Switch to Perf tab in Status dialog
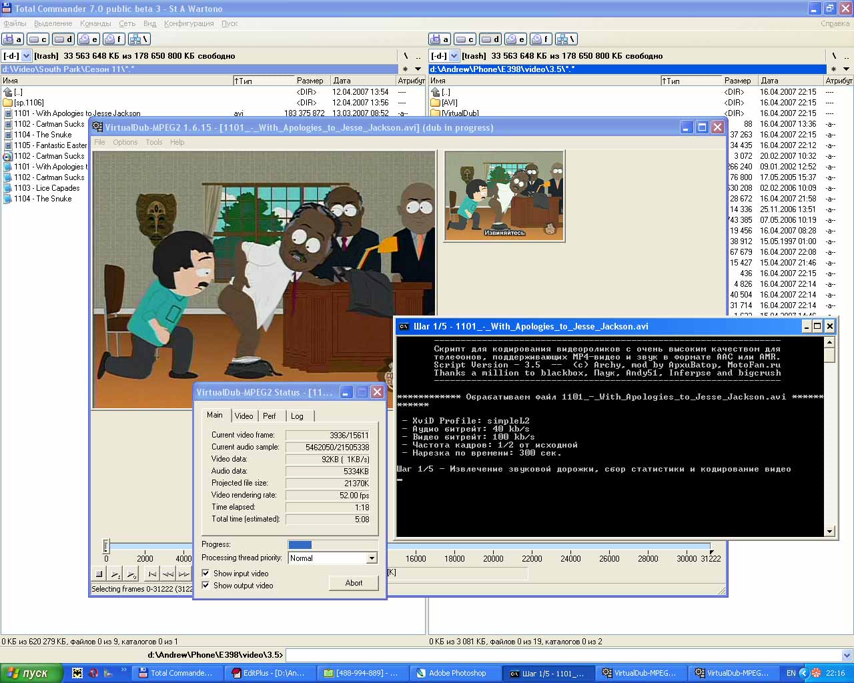The image size is (854, 683). click(270, 416)
